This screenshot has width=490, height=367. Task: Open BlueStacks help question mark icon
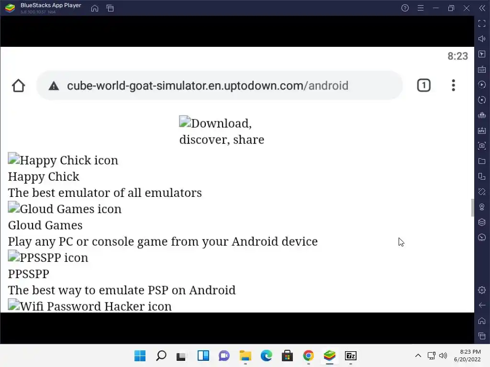[x=405, y=8]
